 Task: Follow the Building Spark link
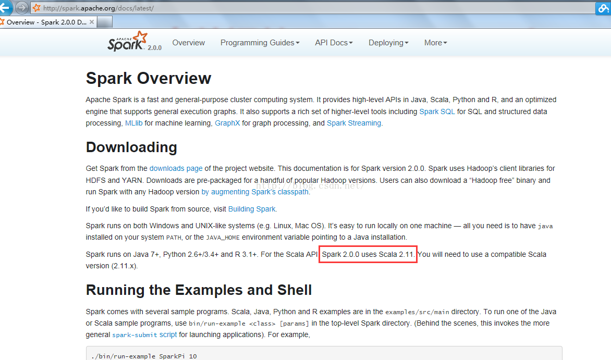(252, 209)
